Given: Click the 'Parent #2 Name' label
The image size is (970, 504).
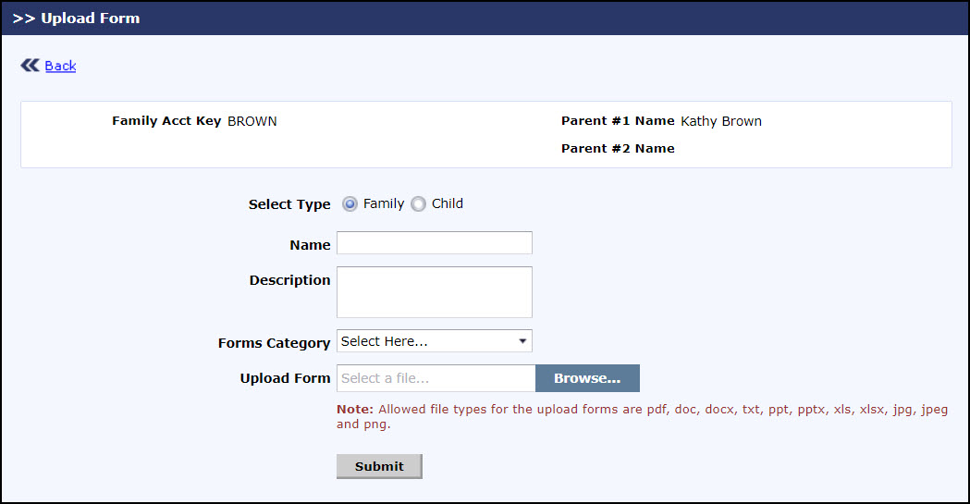Looking at the screenshot, I should 618,148.
